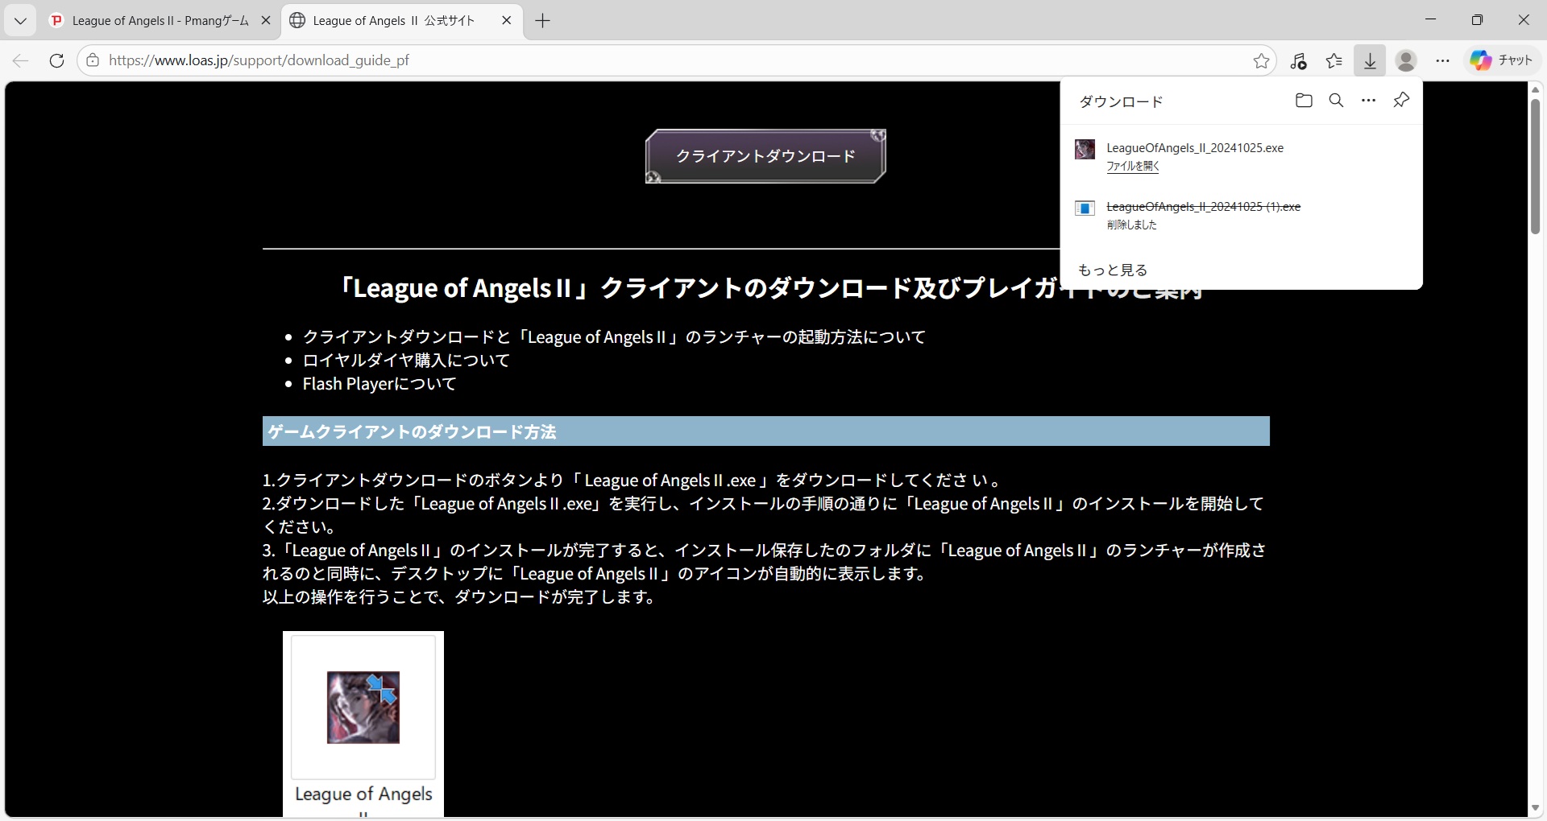Image resolution: width=1547 pixels, height=821 pixels.
Task: Open the browser settings ellipsis menu
Action: 1443,60
